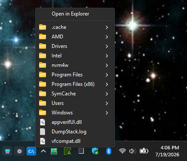Click the landscape picture tray icon
Image resolution: width=187 pixels, height=161 pixels.
tap(54, 151)
